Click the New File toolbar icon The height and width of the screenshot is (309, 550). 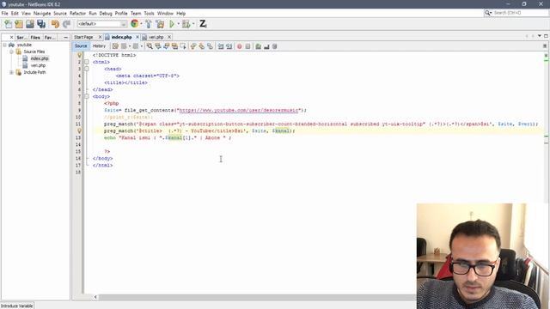pyautogui.click(x=8, y=24)
